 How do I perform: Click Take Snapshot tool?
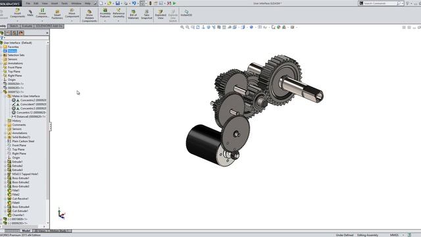click(147, 14)
